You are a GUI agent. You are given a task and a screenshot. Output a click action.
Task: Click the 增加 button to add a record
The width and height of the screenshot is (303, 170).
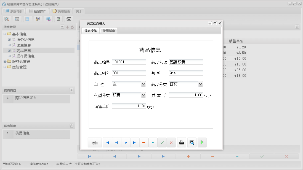[x=95, y=142]
